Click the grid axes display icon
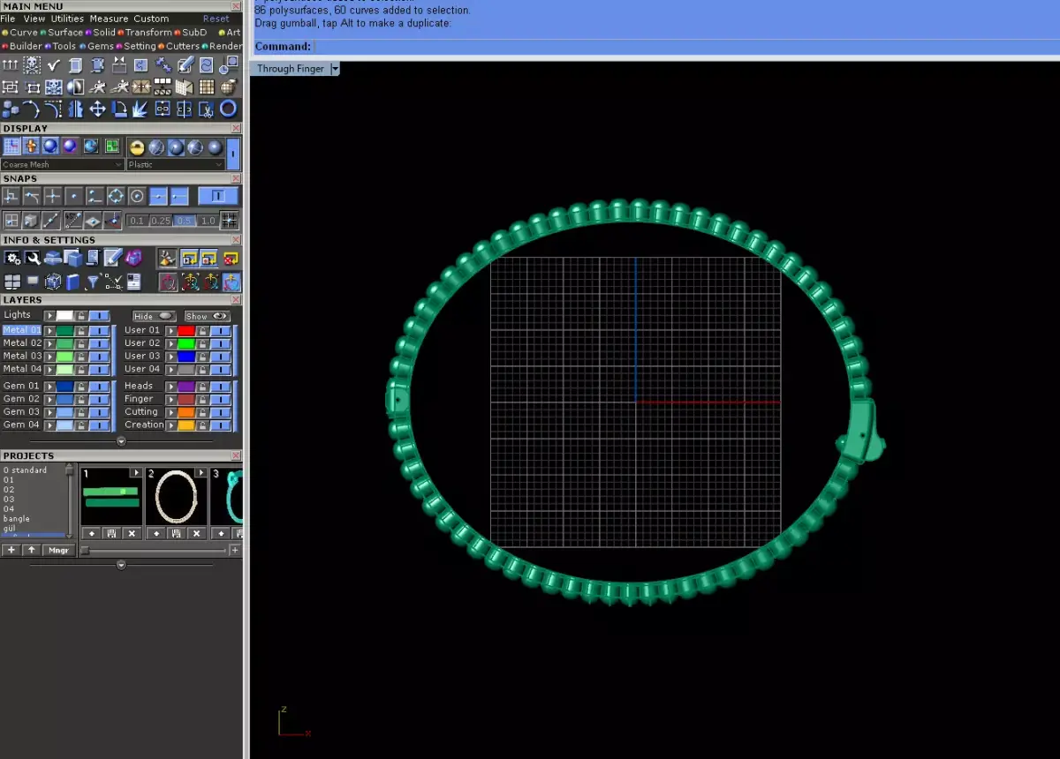 coord(11,147)
